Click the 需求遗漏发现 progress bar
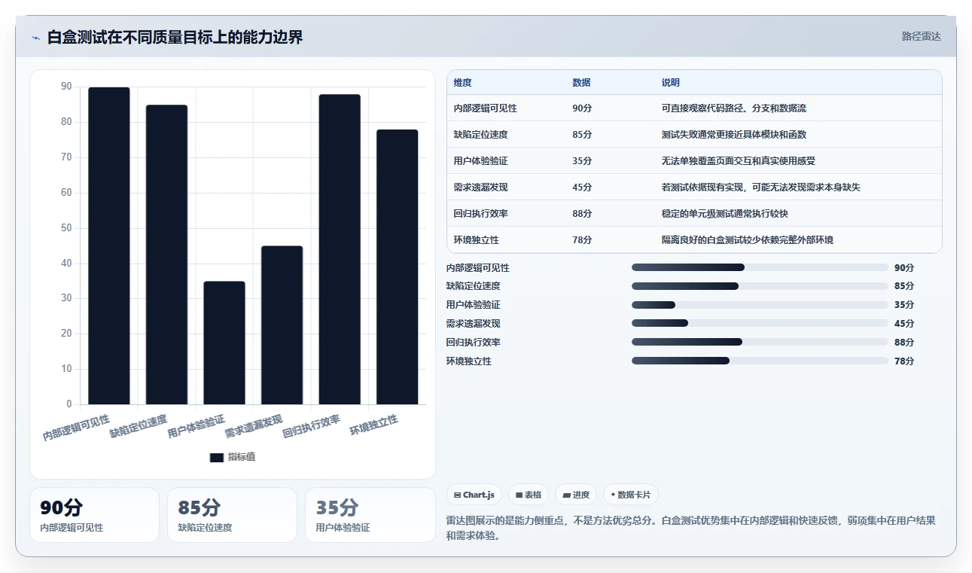Screen dimensions: 972x573 click(760, 323)
